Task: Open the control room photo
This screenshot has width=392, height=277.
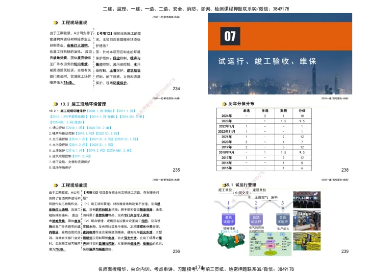Action: (307, 200)
